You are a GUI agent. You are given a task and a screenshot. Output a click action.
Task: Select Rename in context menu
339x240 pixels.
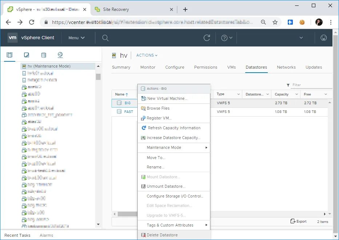click(x=174, y=167)
